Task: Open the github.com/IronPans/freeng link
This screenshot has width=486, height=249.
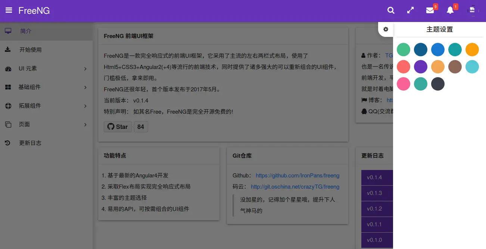Action: click(297, 176)
